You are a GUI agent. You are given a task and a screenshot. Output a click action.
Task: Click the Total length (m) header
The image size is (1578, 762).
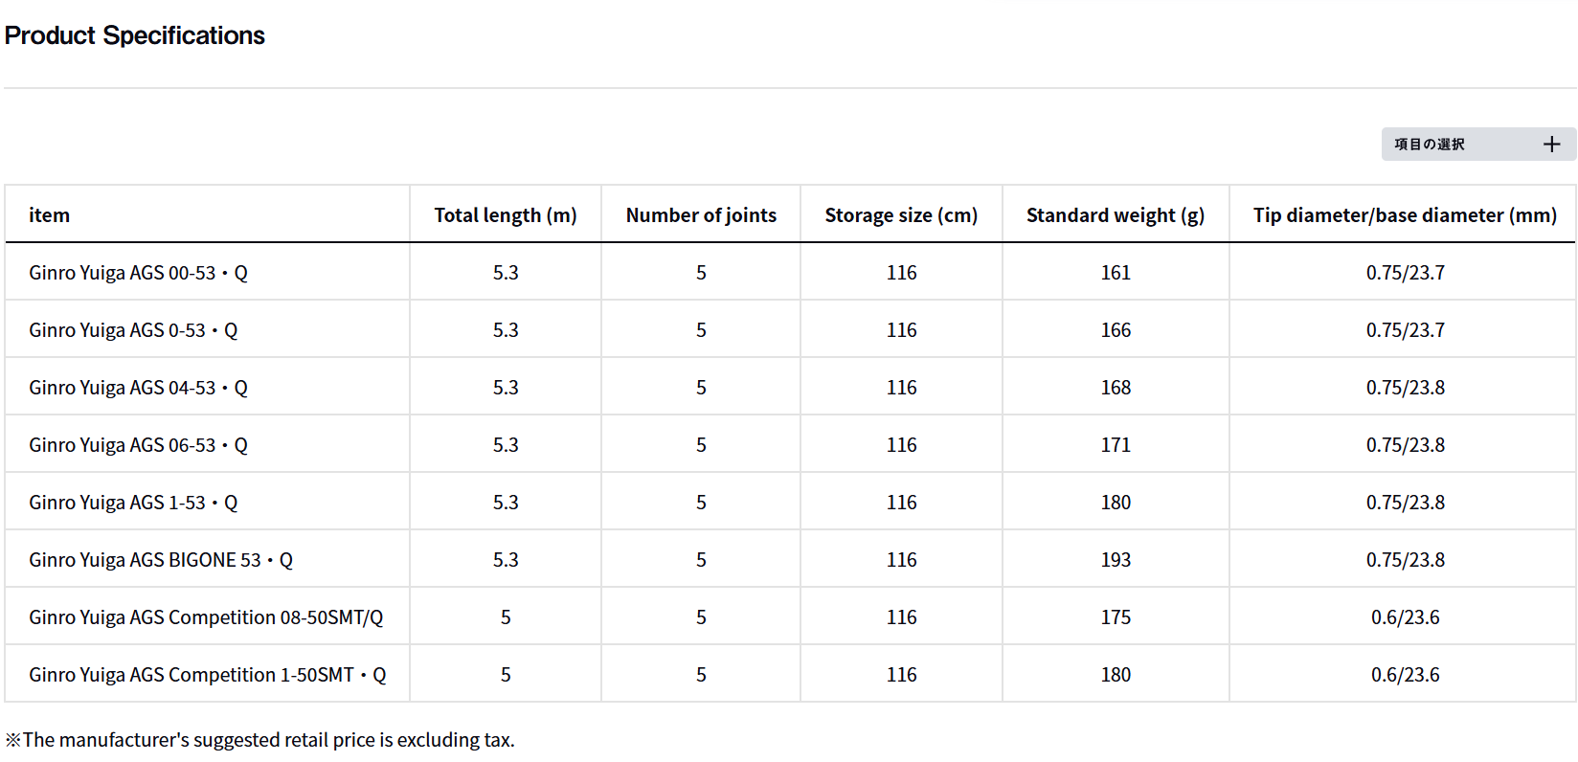coord(506,215)
